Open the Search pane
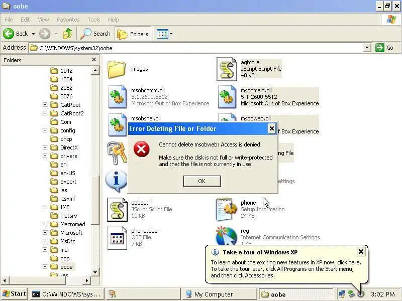 95,34
